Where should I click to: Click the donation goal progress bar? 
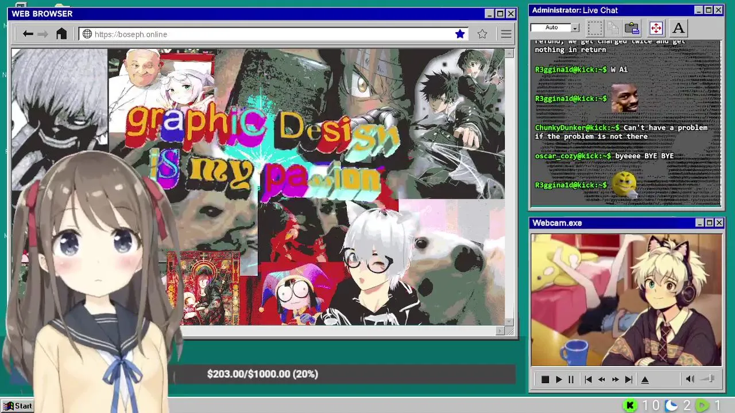coord(345,374)
